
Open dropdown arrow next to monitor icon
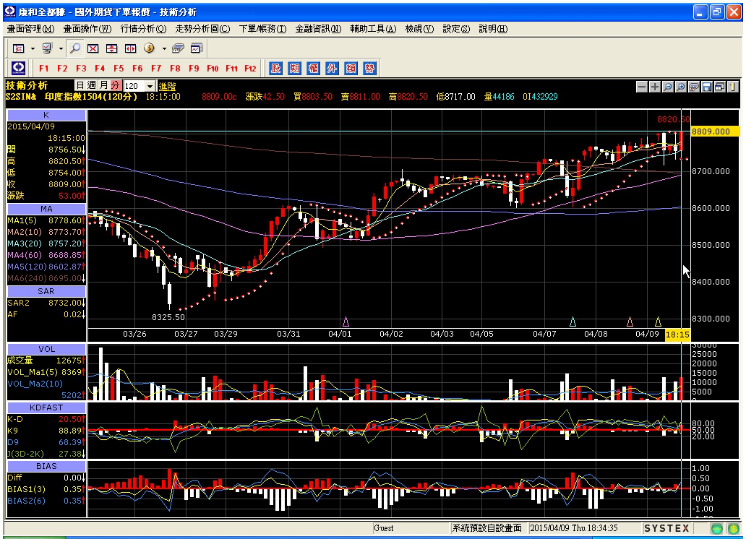pos(61,48)
